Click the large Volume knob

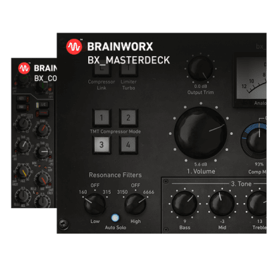pyautogui.click(x=201, y=133)
